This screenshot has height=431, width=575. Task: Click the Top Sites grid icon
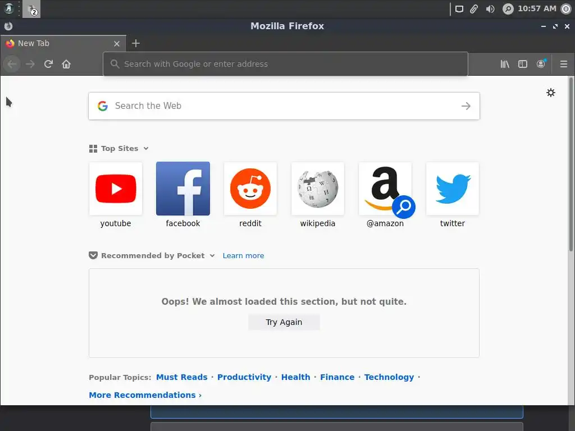pos(93,148)
